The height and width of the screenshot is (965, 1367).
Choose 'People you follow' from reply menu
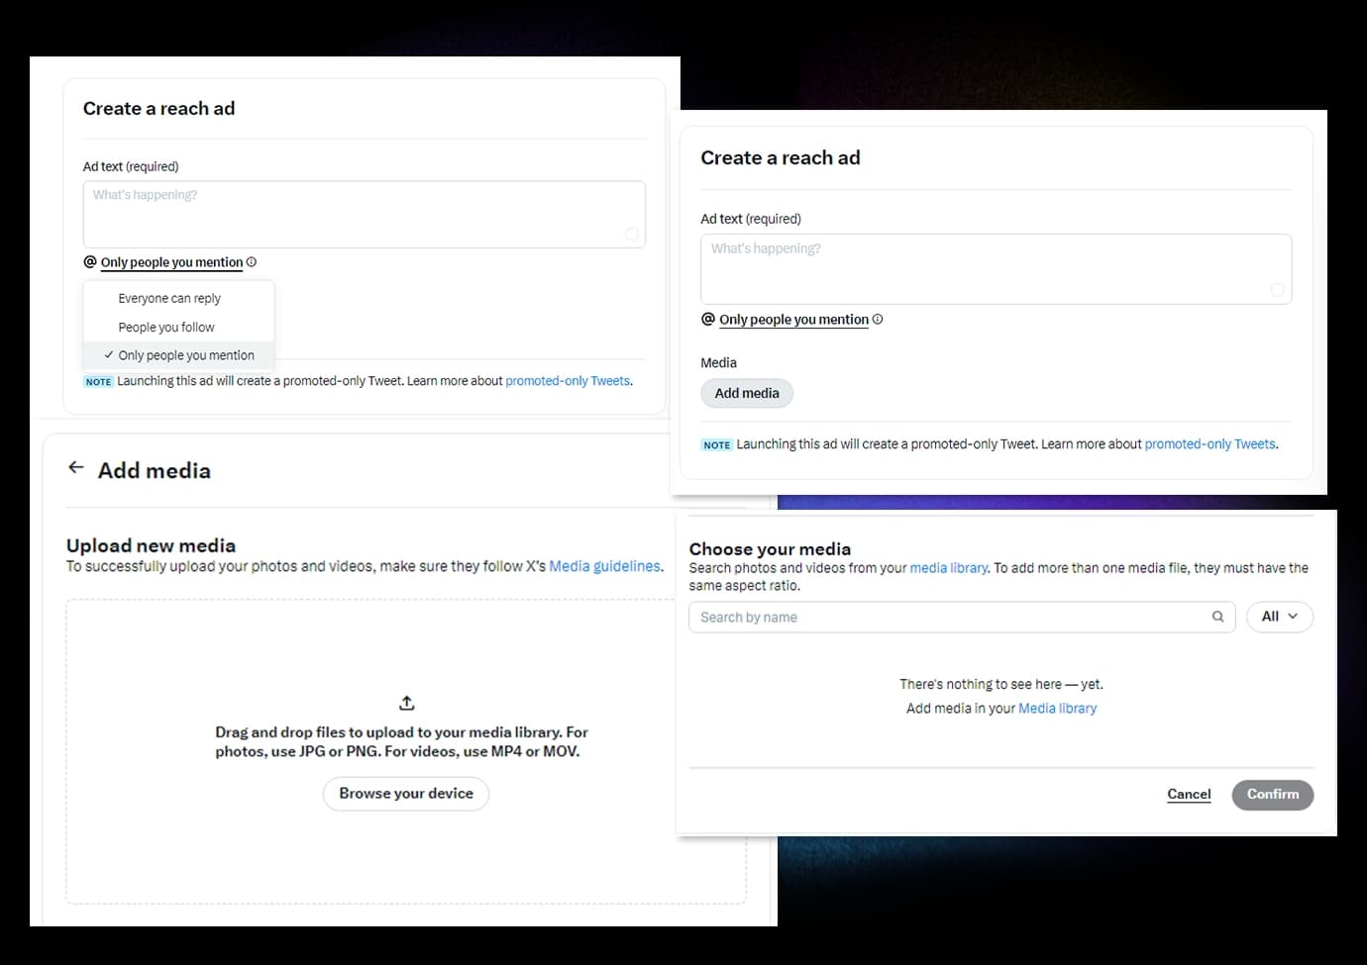coord(166,328)
